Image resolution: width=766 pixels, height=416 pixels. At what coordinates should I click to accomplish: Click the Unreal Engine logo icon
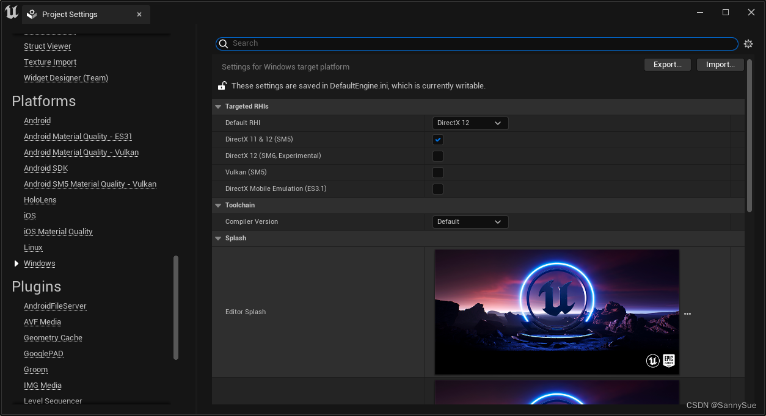[12, 12]
